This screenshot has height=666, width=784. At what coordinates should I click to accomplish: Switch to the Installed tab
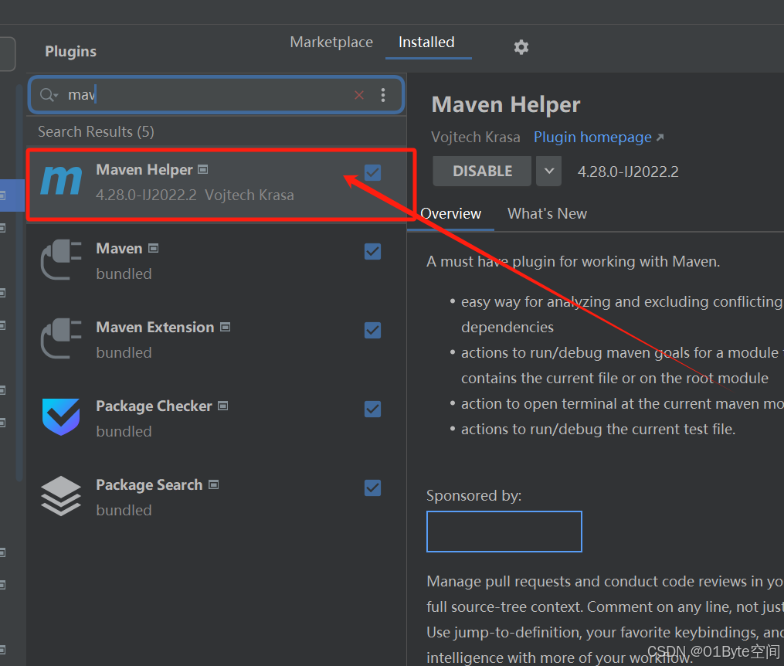(x=426, y=42)
